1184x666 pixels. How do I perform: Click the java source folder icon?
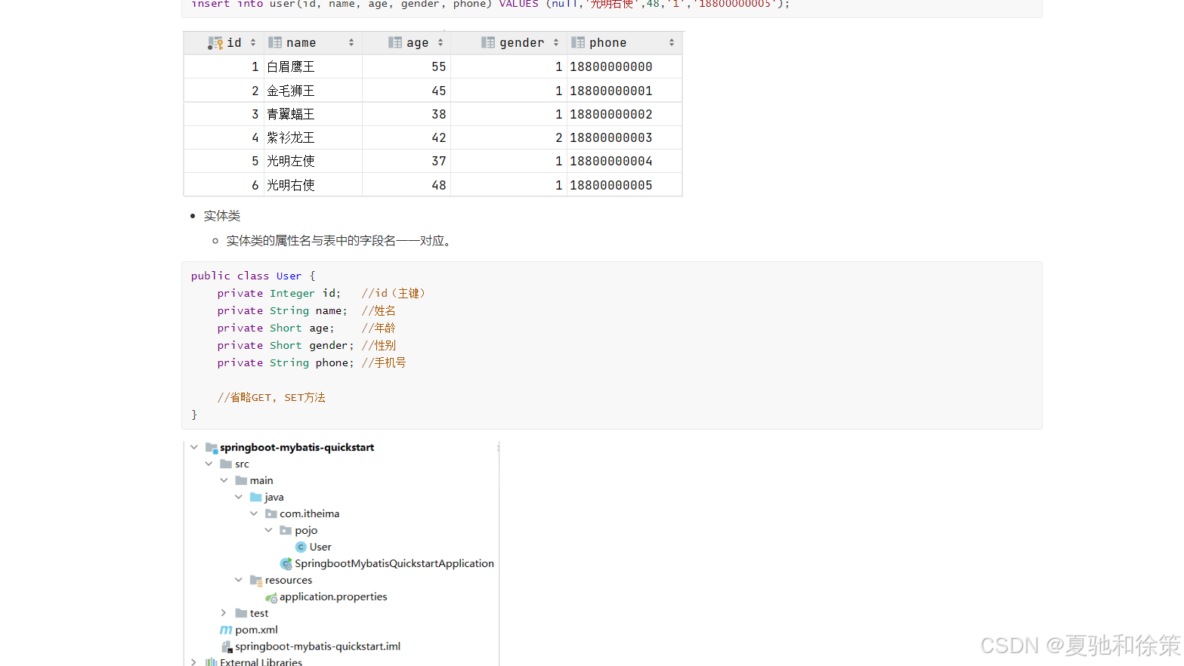255,497
